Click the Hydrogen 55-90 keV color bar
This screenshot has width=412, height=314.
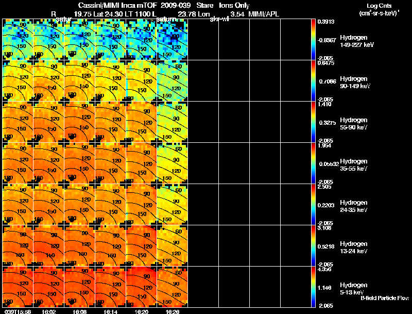tap(313, 122)
